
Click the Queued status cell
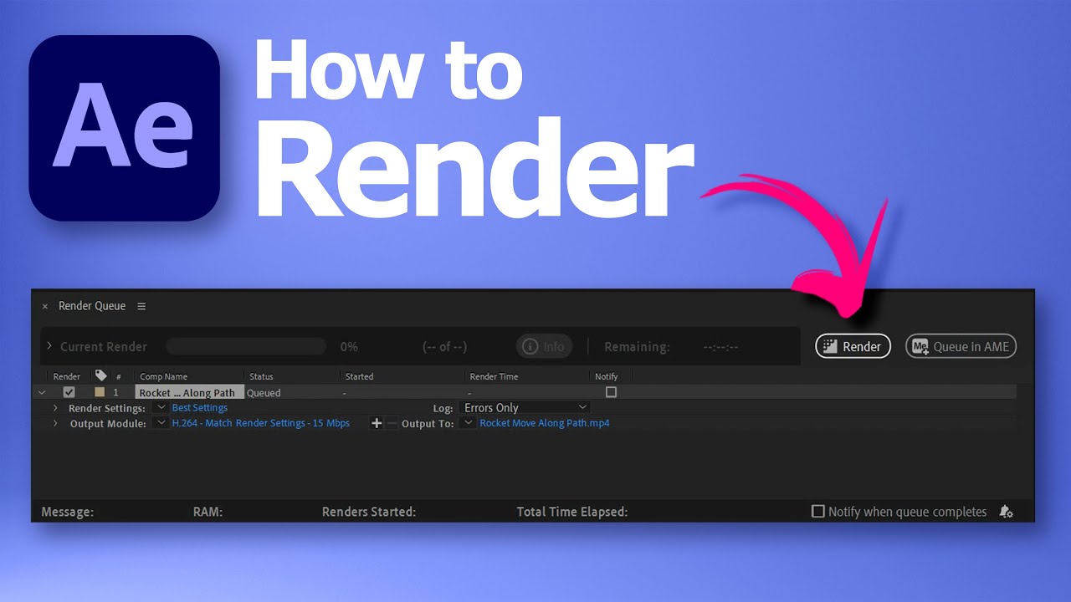(x=264, y=392)
